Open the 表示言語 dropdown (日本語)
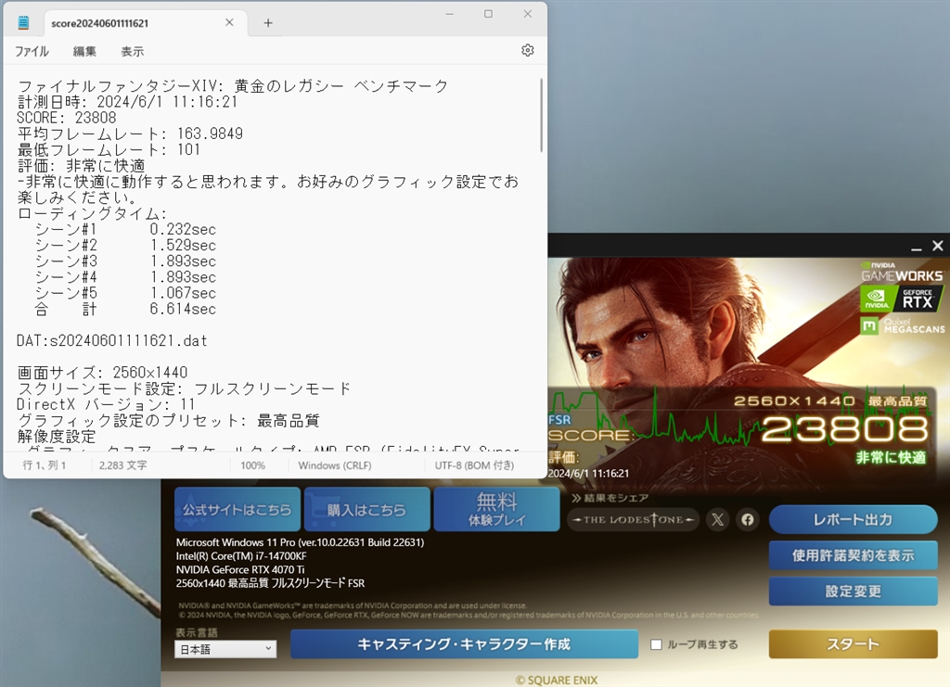 tap(225, 650)
